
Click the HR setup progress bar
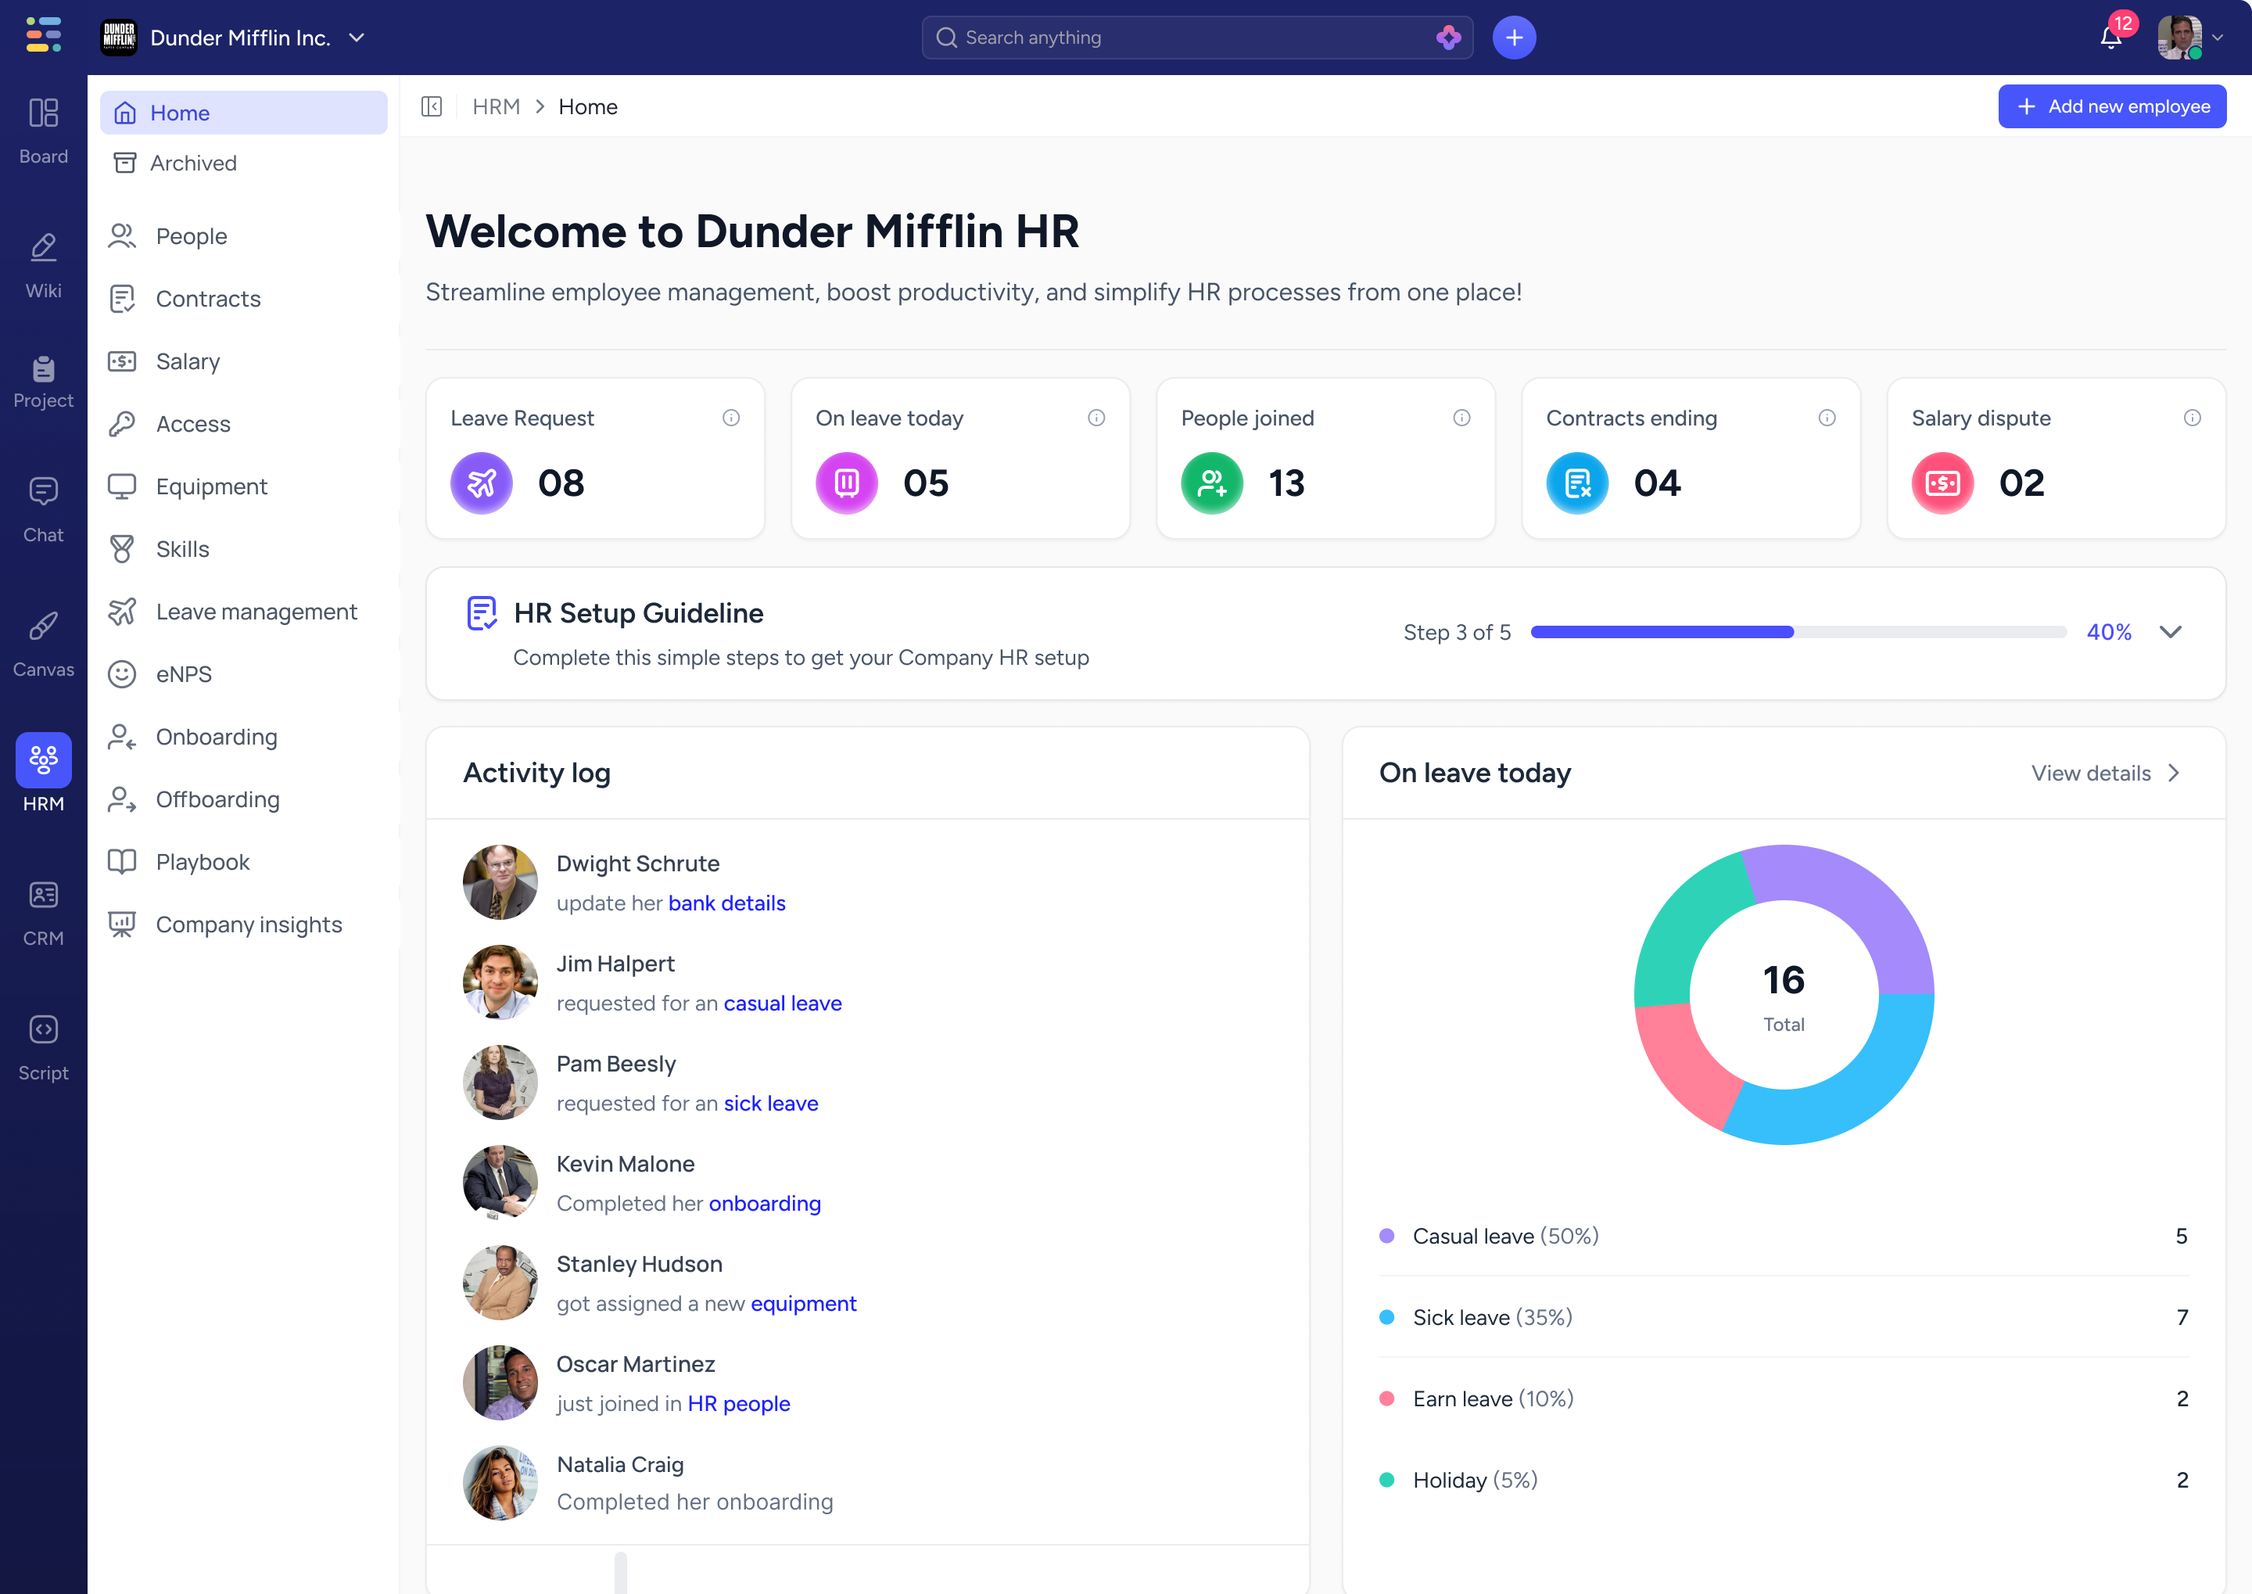(1798, 632)
